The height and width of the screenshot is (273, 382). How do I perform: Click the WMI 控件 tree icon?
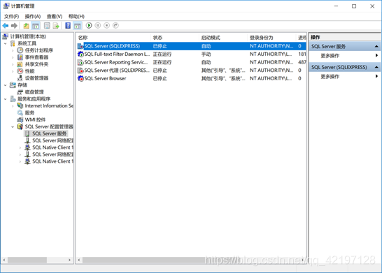pos(20,119)
